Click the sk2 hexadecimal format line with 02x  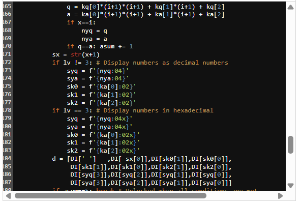coord(103,151)
